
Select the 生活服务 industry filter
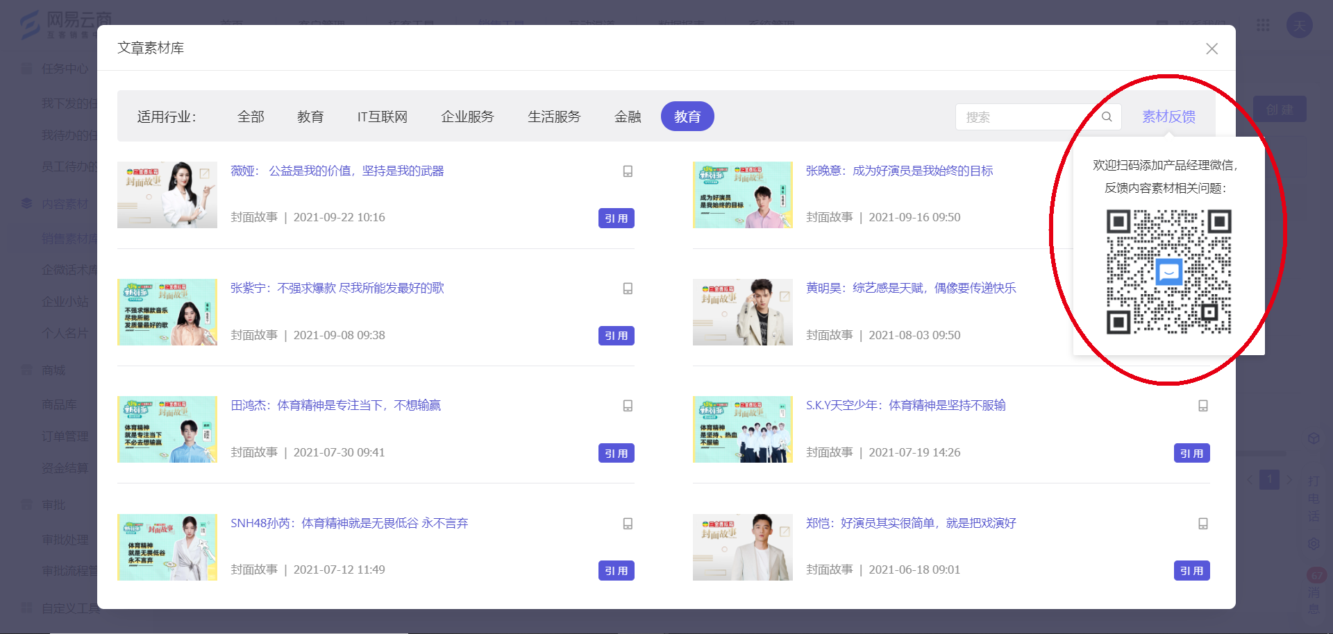(554, 117)
